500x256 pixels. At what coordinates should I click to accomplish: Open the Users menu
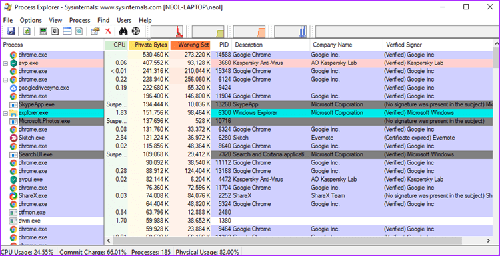point(124,20)
